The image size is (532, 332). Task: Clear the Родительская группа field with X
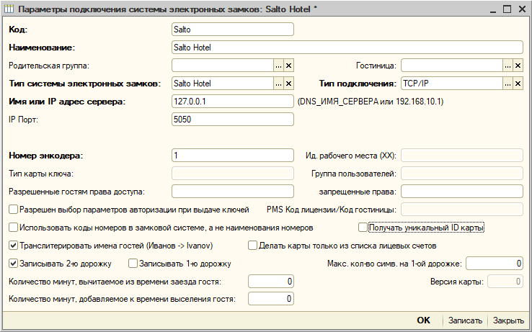(288, 66)
